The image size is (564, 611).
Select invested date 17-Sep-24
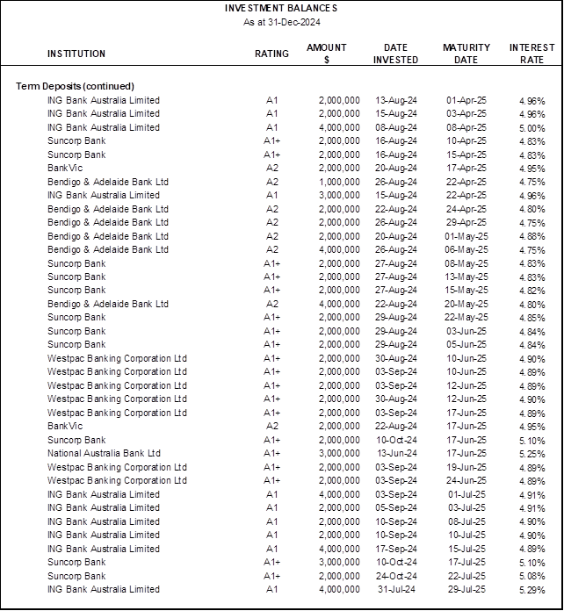[396, 550]
